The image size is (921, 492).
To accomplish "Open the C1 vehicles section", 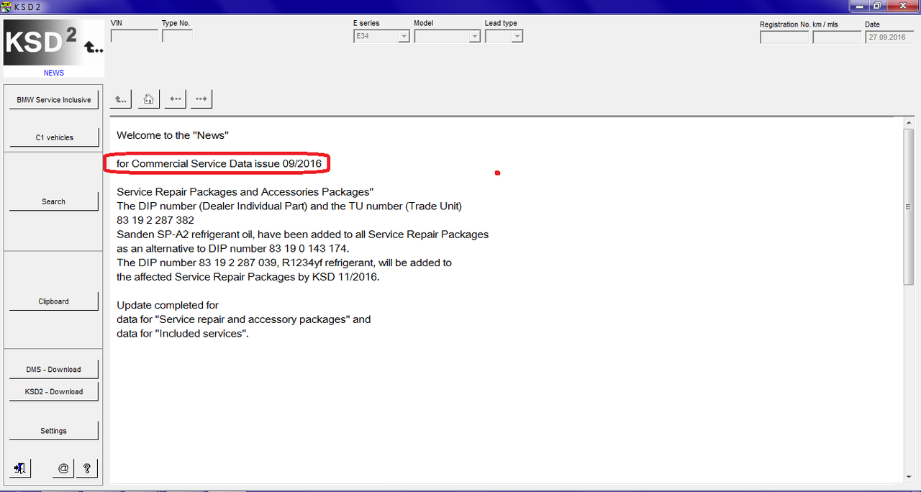I will [x=54, y=137].
